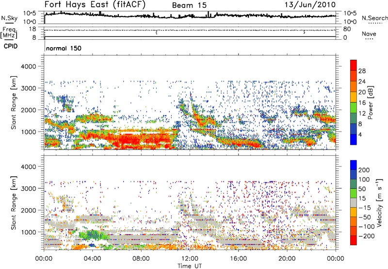Click the 'Power [dB]' colorbar title

[x=371, y=102]
